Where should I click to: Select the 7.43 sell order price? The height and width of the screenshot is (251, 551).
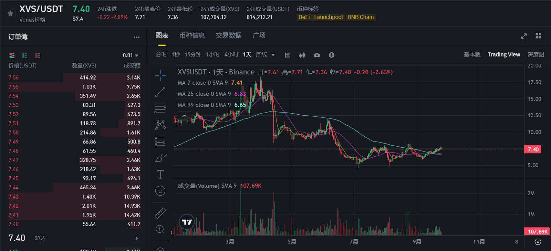pos(13,197)
